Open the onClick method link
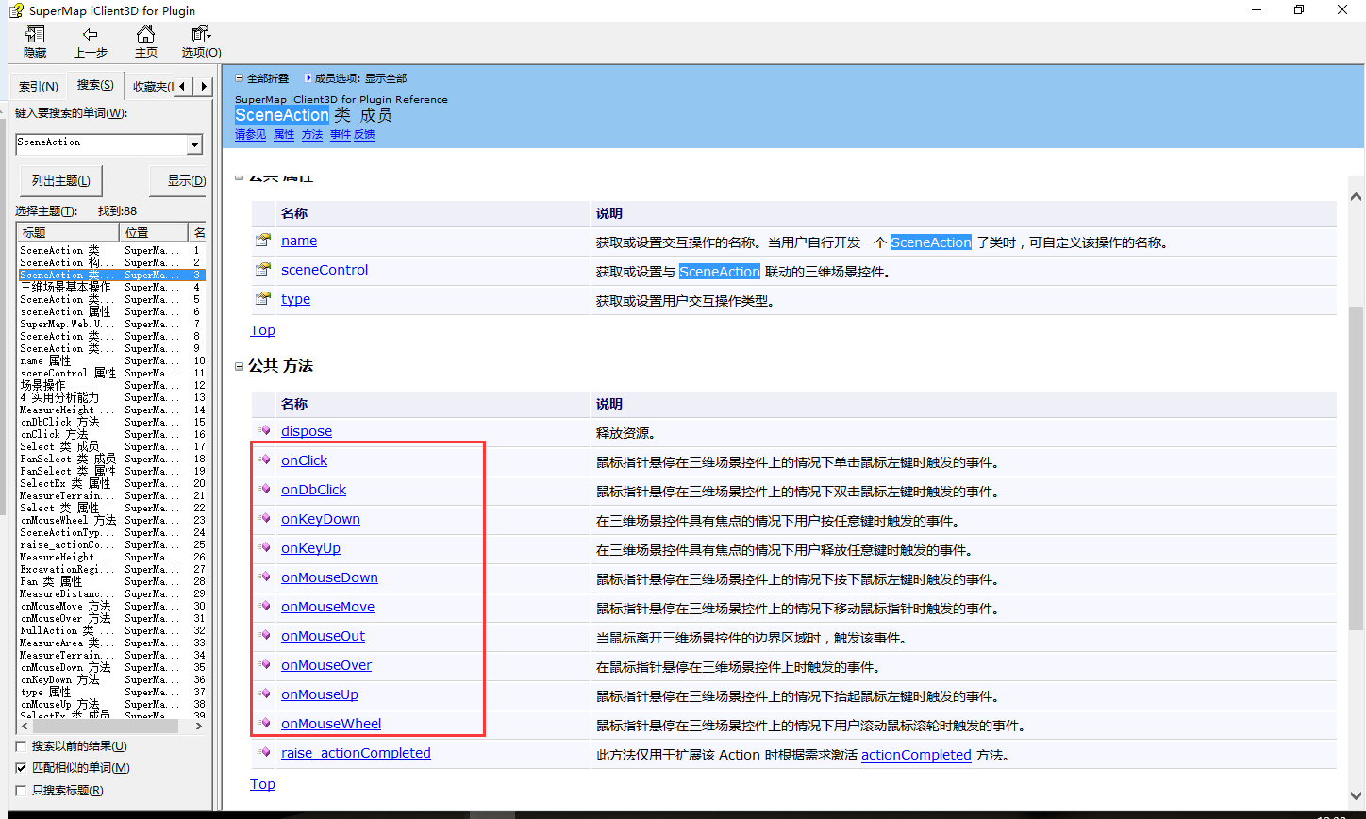1366x819 pixels. pyautogui.click(x=305, y=460)
